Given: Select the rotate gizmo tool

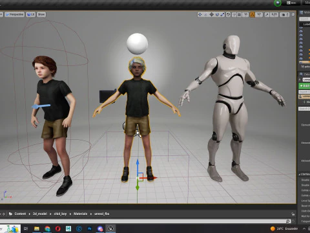Looking at the screenshot, I should tap(217, 14).
